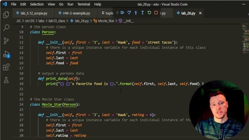Image resolution: width=249 pixels, height=140 pixels.
Task: Switch to HW-2-example.py tab
Action: (76, 13)
